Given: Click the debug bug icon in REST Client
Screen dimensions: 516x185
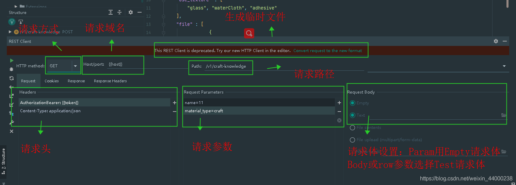Looking at the screenshot, I should tap(12, 69).
